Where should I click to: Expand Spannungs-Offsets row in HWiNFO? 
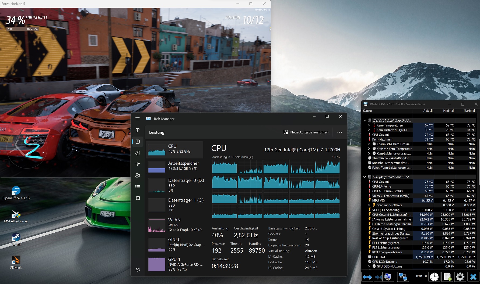[369, 205]
